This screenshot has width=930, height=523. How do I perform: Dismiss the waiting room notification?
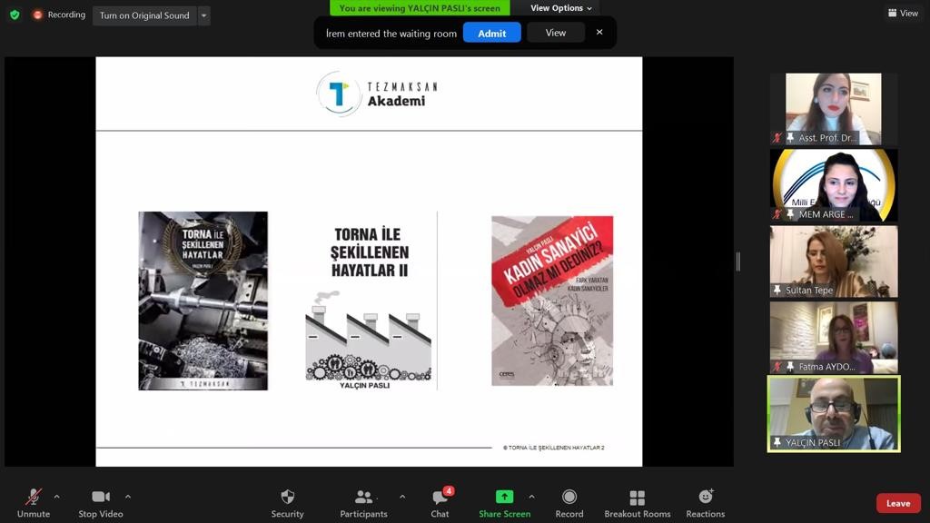[x=599, y=32]
